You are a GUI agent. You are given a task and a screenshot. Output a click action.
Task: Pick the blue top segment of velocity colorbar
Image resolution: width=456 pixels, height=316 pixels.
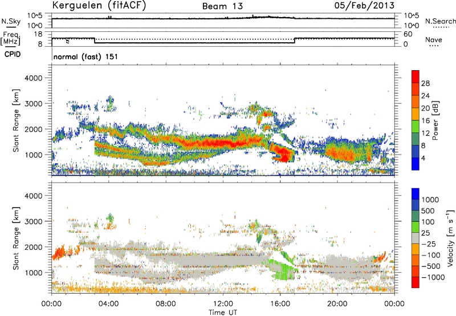[x=416, y=194]
